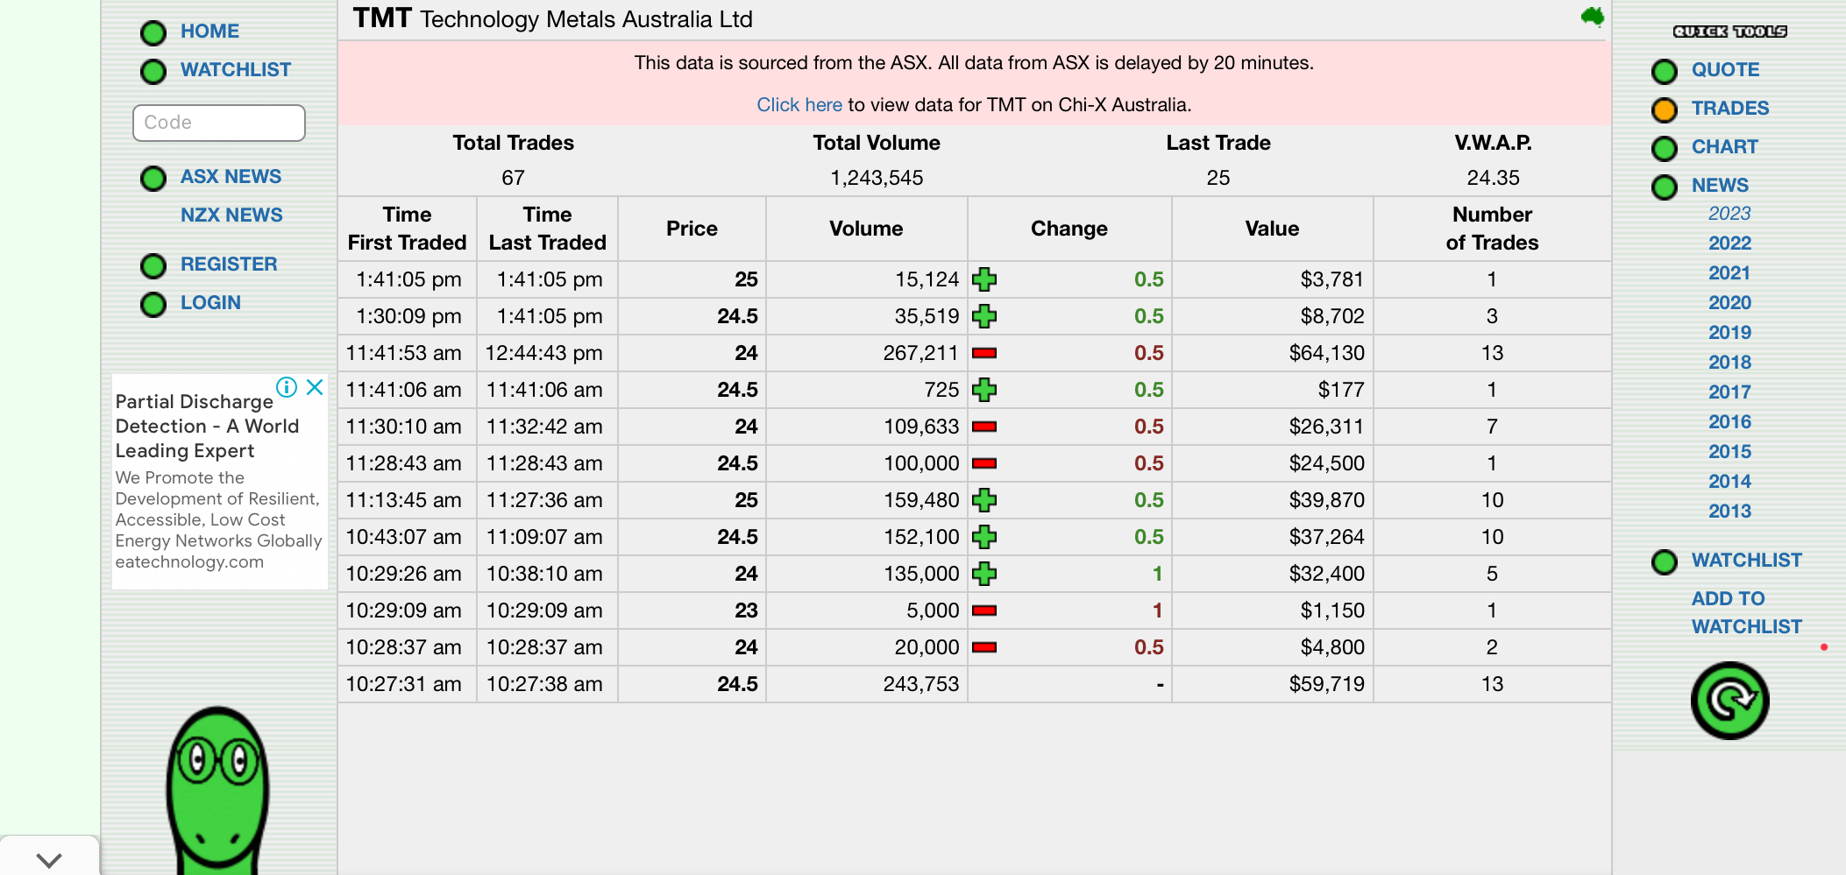This screenshot has width=1846, height=875.
Task: Open the right-side WATCHLIST link
Action: 1747,561
